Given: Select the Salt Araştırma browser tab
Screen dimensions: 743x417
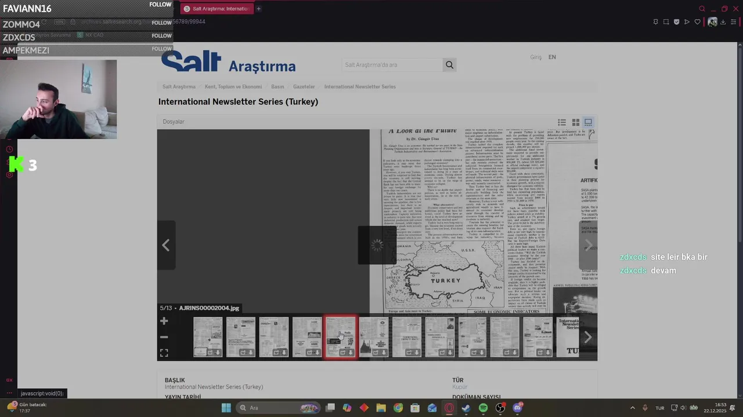Looking at the screenshot, I should tap(216, 9).
